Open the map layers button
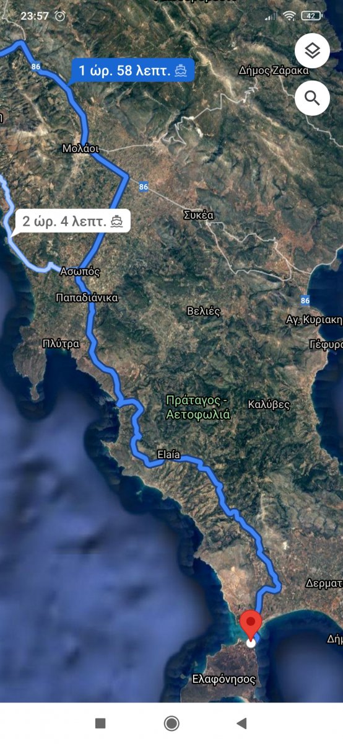The image size is (343, 744). click(x=312, y=50)
